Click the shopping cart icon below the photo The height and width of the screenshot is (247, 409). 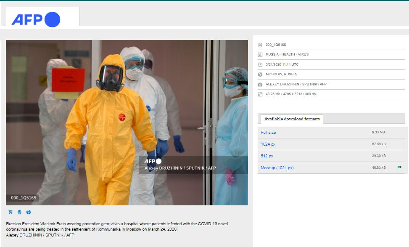10,212
